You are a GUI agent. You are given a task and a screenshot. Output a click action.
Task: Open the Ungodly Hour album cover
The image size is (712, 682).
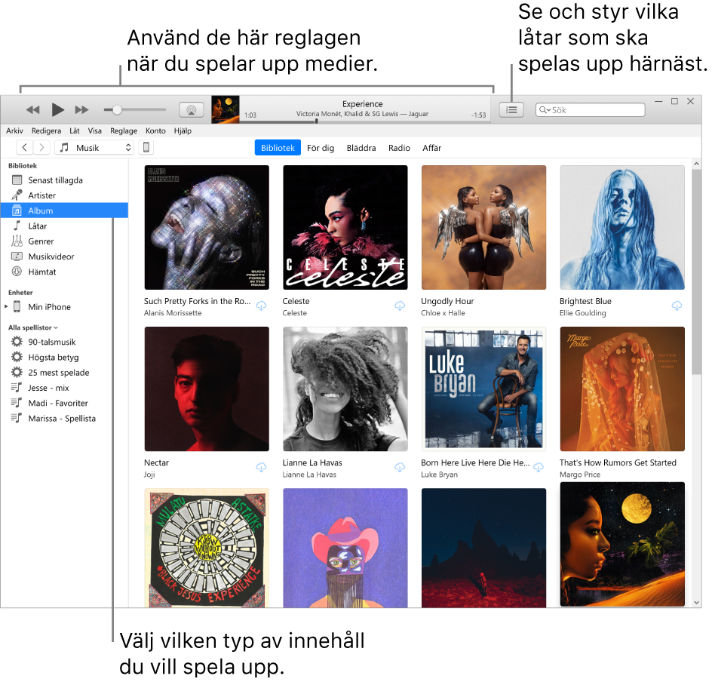click(483, 228)
